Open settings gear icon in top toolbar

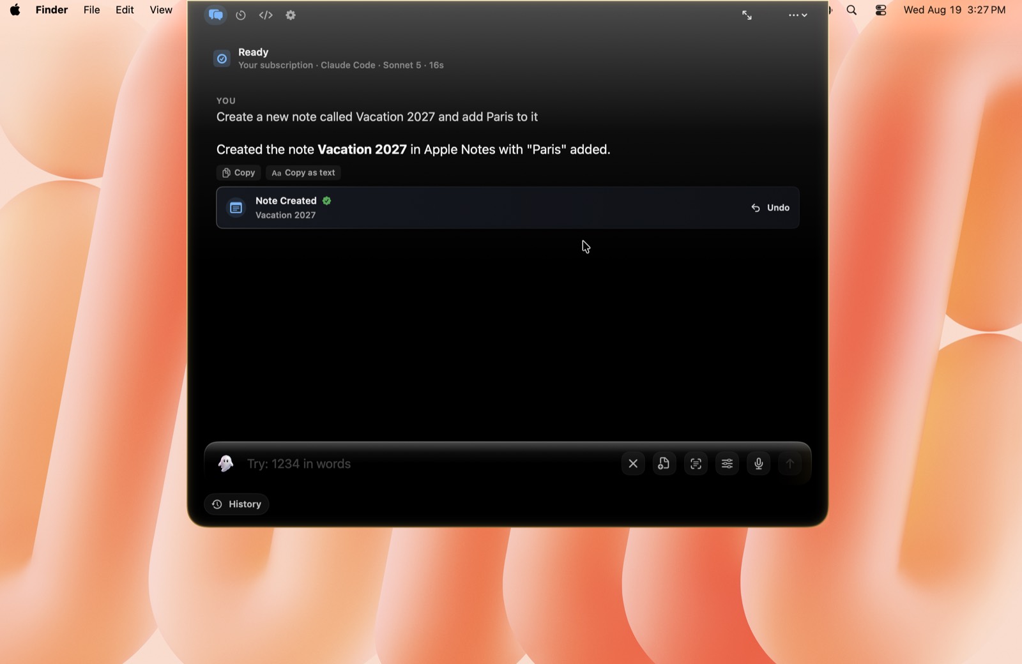click(x=291, y=15)
